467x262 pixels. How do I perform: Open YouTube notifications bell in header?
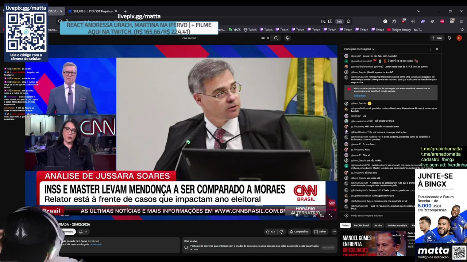(449, 38)
